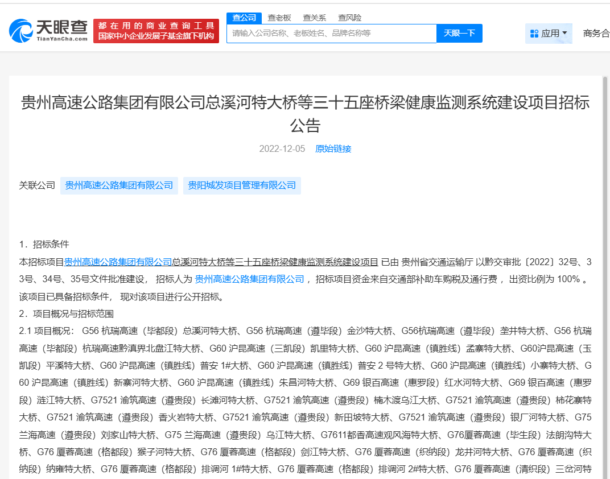The image size is (610, 479).
Task: Click the 关联公司 label
Action: [37, 185]
